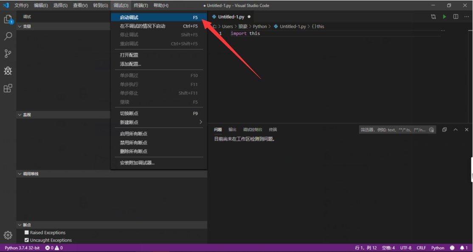
Task: Open the Search view icon
Action: 8,36
